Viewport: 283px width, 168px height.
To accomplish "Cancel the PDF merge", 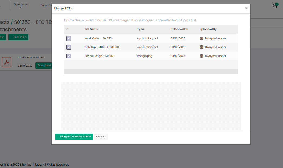I will pos(101,137).
